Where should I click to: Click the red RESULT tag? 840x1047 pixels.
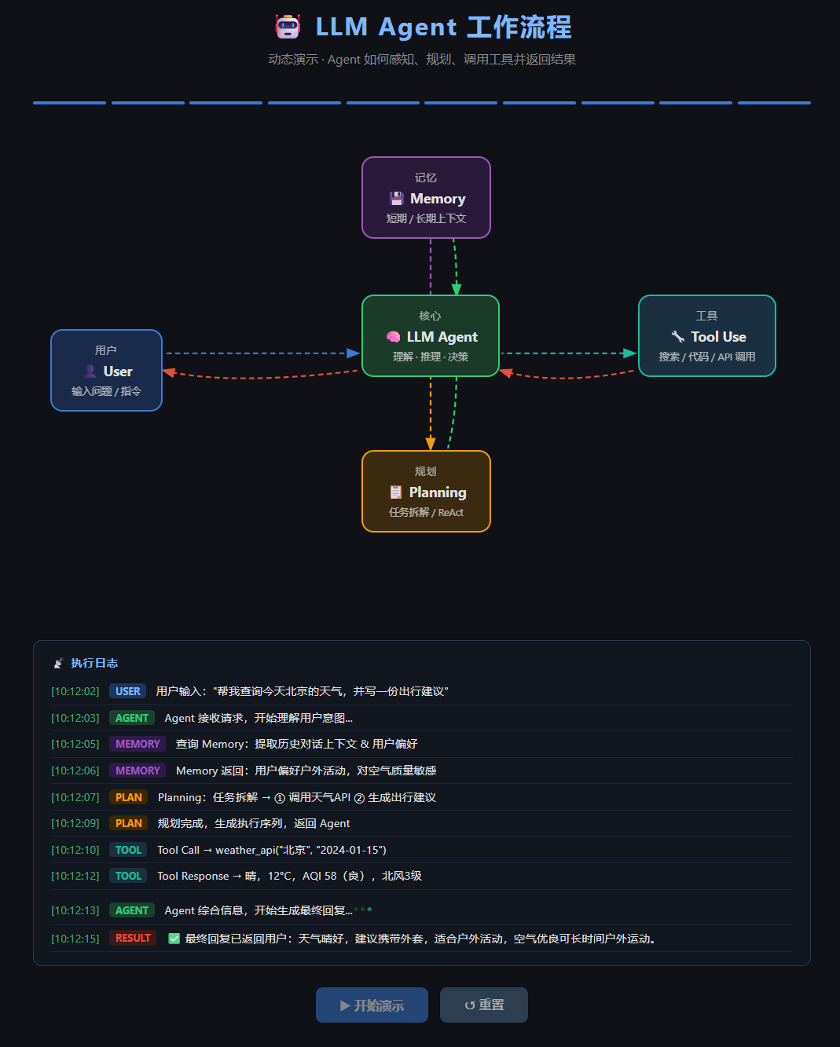coord(133,939)
